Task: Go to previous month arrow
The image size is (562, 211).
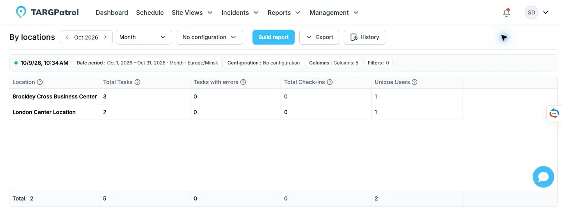Action: pyautogui.click(x=67, y=37)
